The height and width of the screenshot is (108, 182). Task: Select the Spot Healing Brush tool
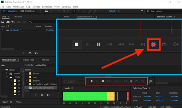click(x=95, y=11)
